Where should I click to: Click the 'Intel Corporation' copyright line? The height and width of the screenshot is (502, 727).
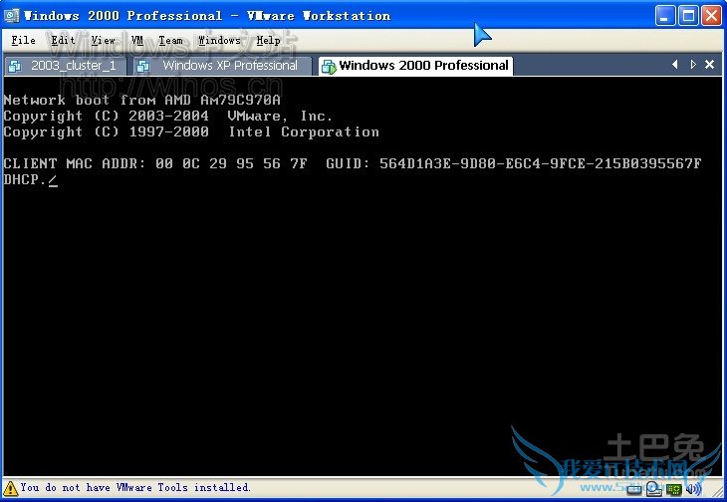(x=191, y=132)
